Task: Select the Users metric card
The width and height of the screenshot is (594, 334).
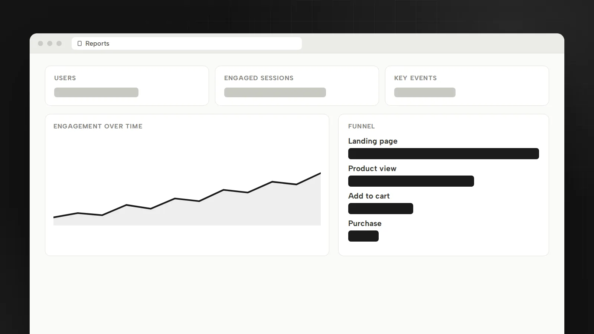Action: click(x=127, y=86)
